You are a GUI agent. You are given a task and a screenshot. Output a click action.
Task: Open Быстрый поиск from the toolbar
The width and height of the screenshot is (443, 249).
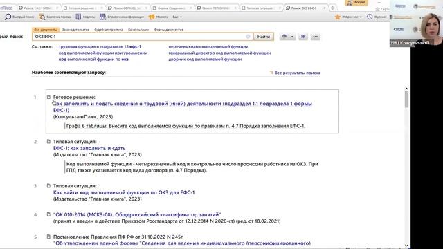(x=19, y=17)
